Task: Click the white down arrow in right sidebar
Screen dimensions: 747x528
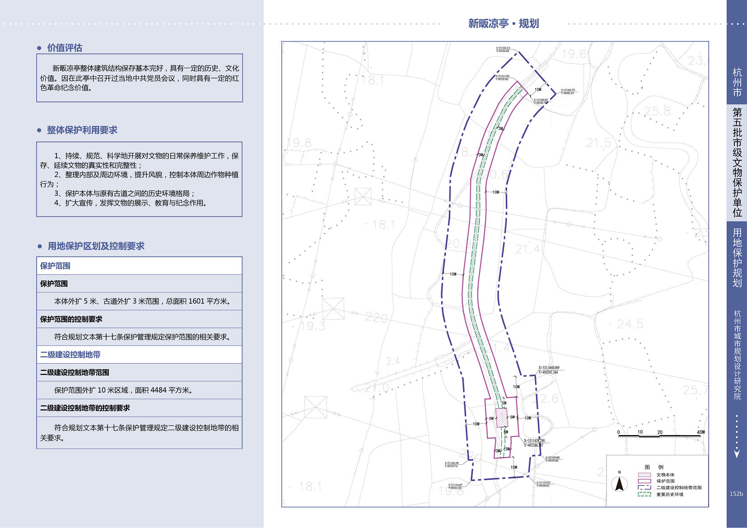Action: [x=737, y=454]
